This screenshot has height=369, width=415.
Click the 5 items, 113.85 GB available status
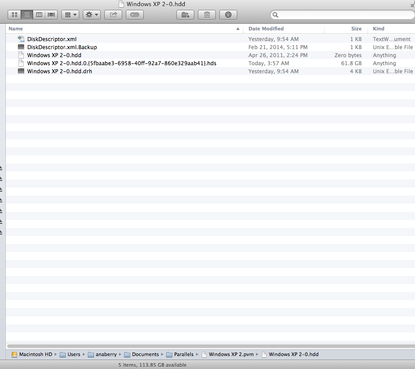click(152, 365)
